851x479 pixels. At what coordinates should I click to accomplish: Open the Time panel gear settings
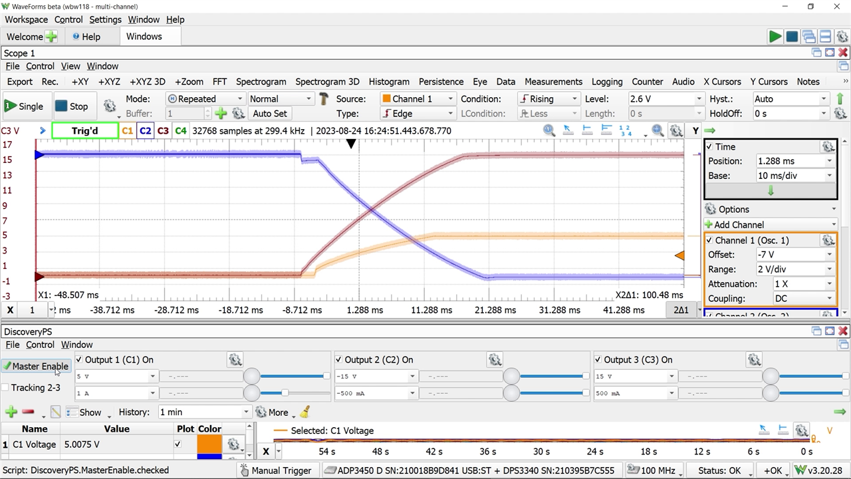point(828,146)
